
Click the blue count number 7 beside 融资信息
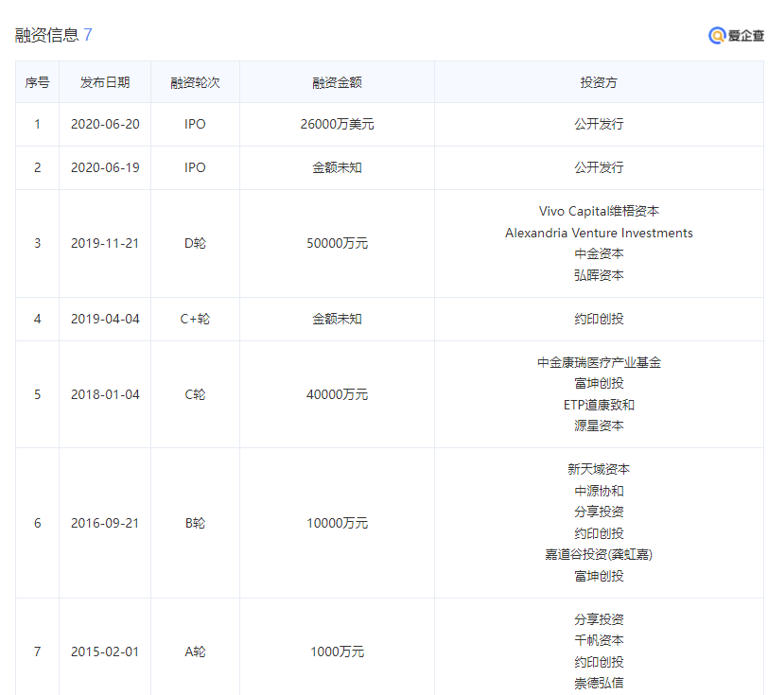click(88, 35)
